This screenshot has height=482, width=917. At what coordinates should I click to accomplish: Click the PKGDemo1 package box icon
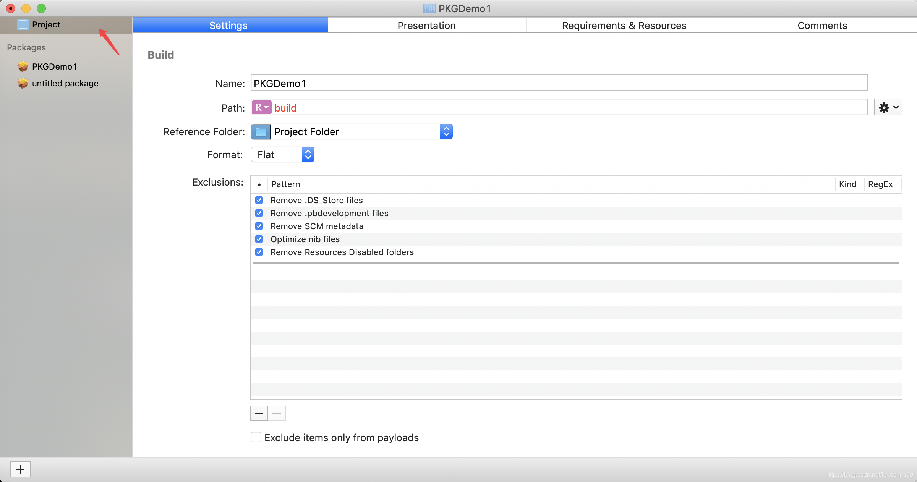pos(23,67)
